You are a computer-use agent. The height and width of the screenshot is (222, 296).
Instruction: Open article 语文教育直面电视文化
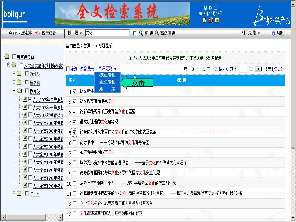(x=97, y=101)
